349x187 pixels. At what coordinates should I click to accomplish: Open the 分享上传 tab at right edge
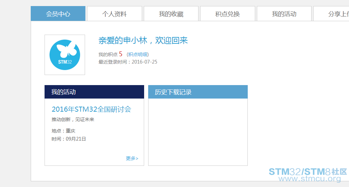click(331, 13)
